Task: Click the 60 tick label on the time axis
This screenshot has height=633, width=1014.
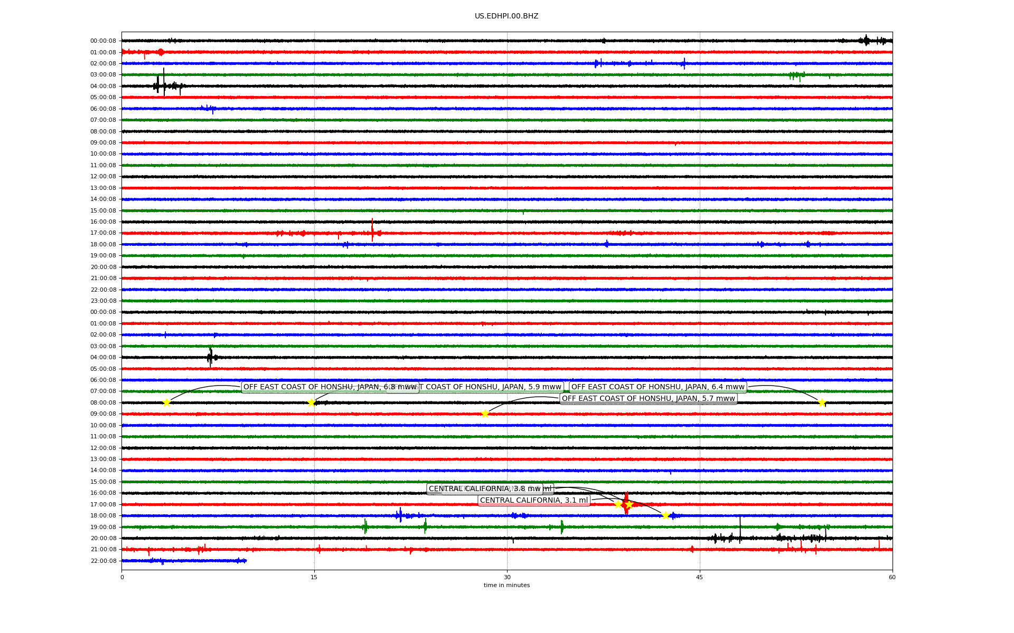Action: pos(892,577)
